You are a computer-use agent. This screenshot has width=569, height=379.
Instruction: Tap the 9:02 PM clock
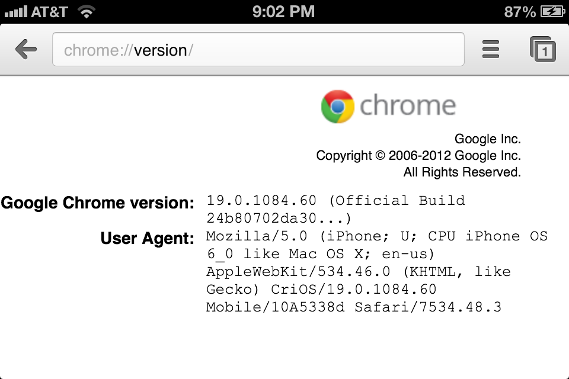283,11
